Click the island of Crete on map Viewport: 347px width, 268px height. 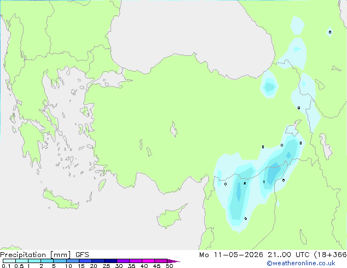coord(61,200)
